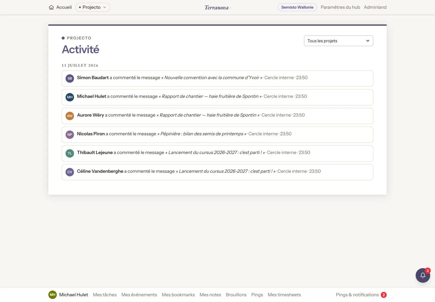Open Pépinière : bilan des semis de printemps

[x=202, y=134]
